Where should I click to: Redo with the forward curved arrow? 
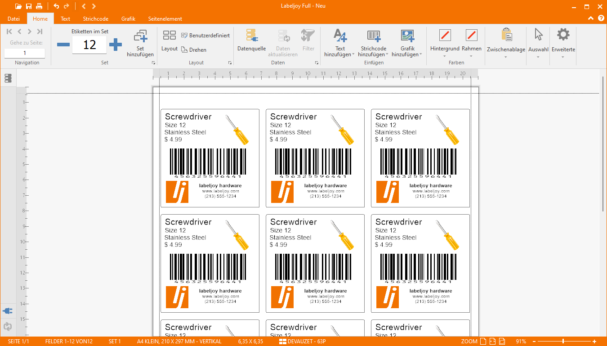pos(67,6)
